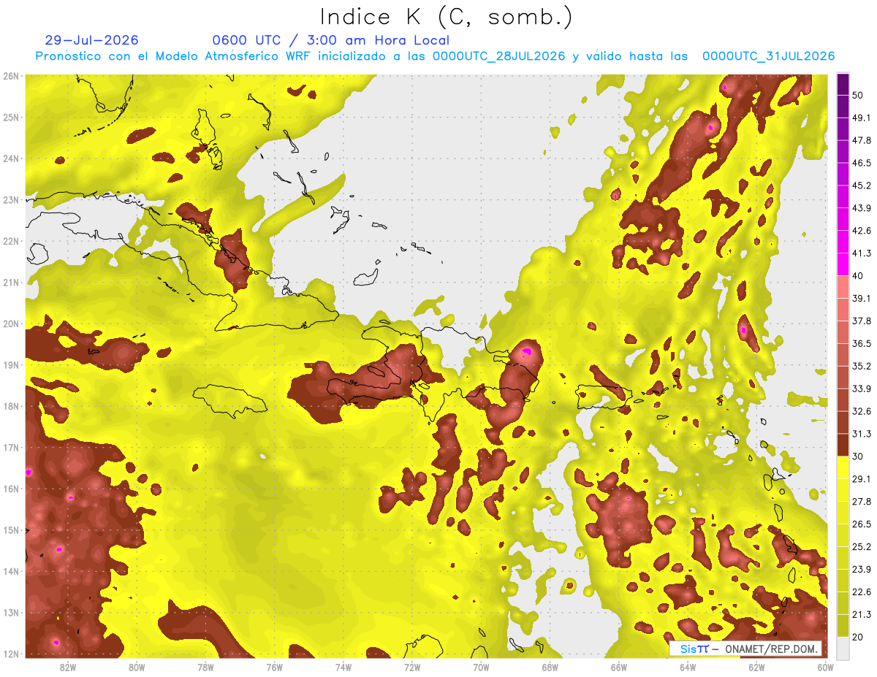Click the colorbar value '31.3'
The height and width of the screenshot is (677, 877).
(x=861, y=434)
